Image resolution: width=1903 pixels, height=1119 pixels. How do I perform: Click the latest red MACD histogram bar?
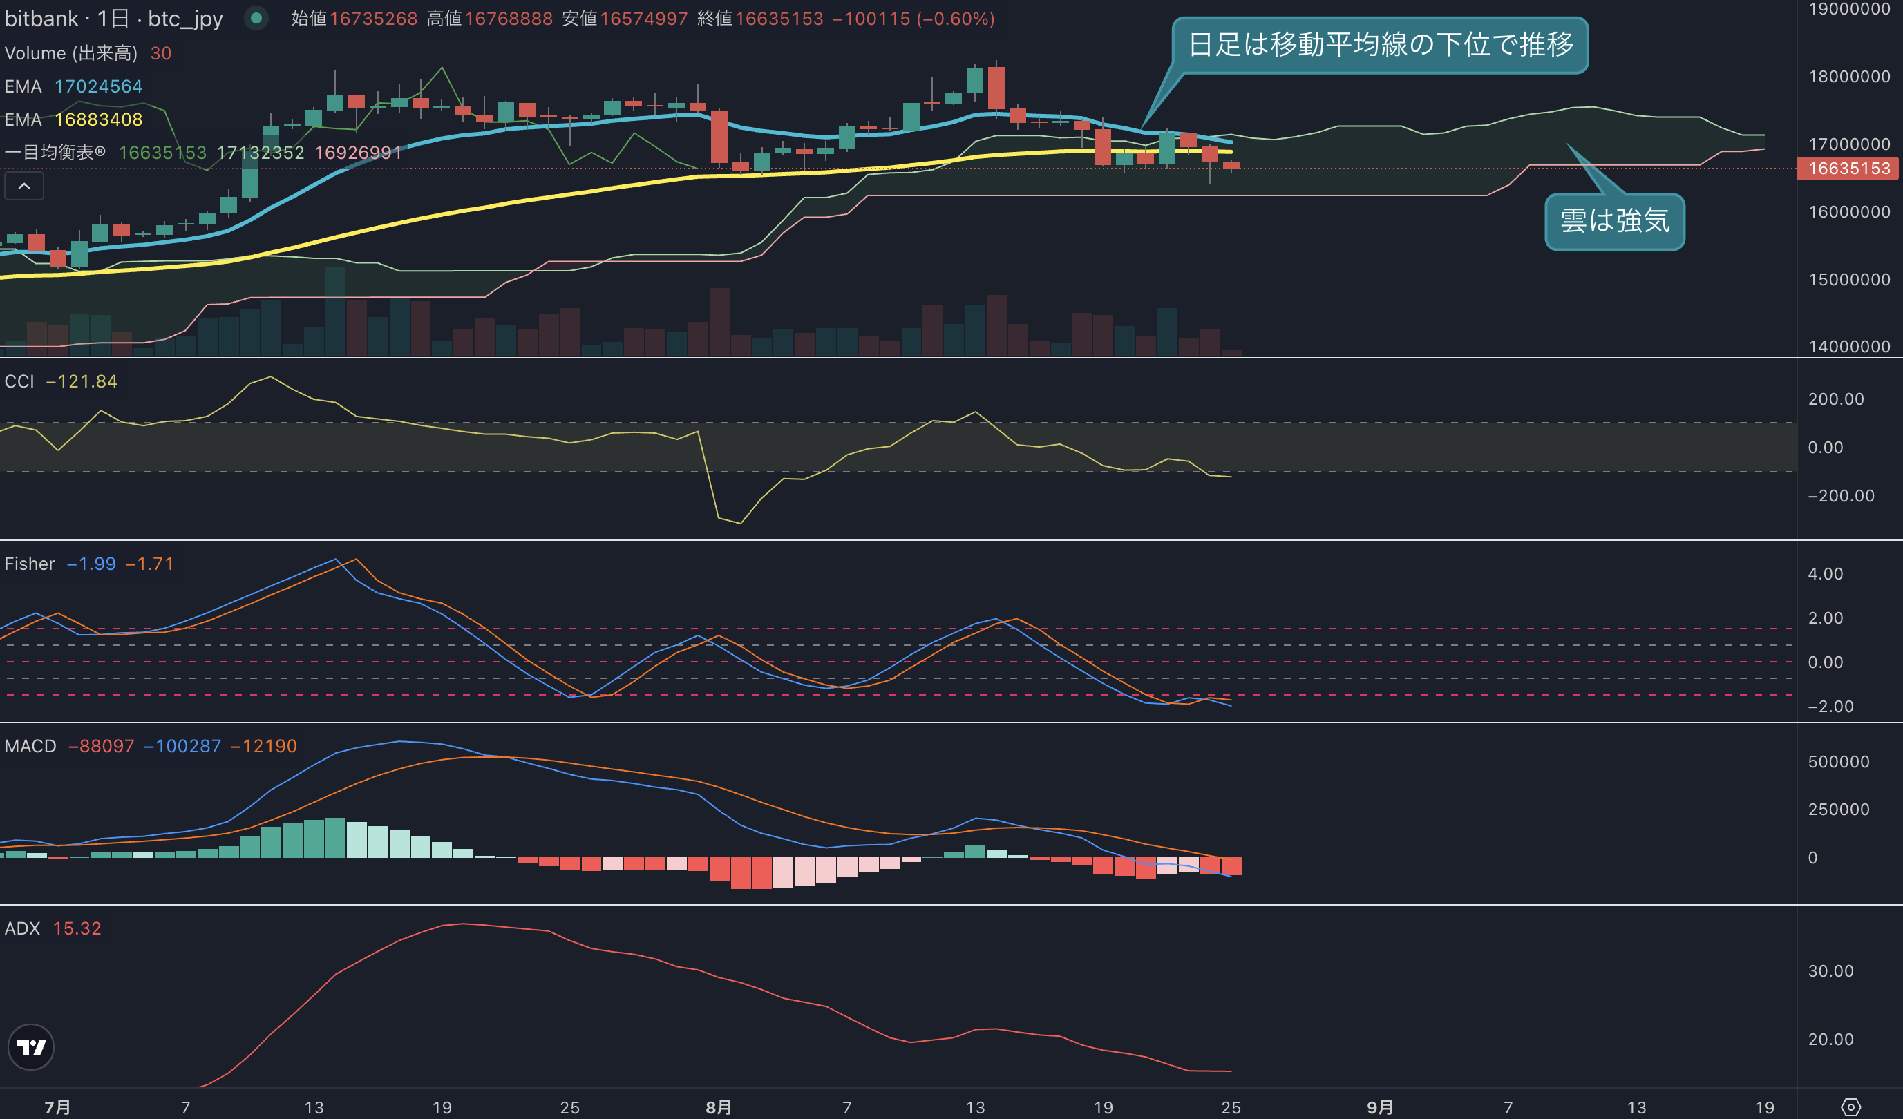[x=1231, y=865]
